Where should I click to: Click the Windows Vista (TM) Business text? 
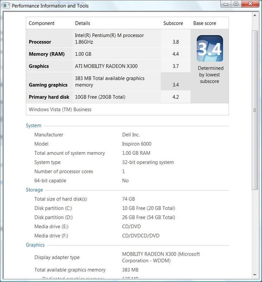tap(60, 109)
